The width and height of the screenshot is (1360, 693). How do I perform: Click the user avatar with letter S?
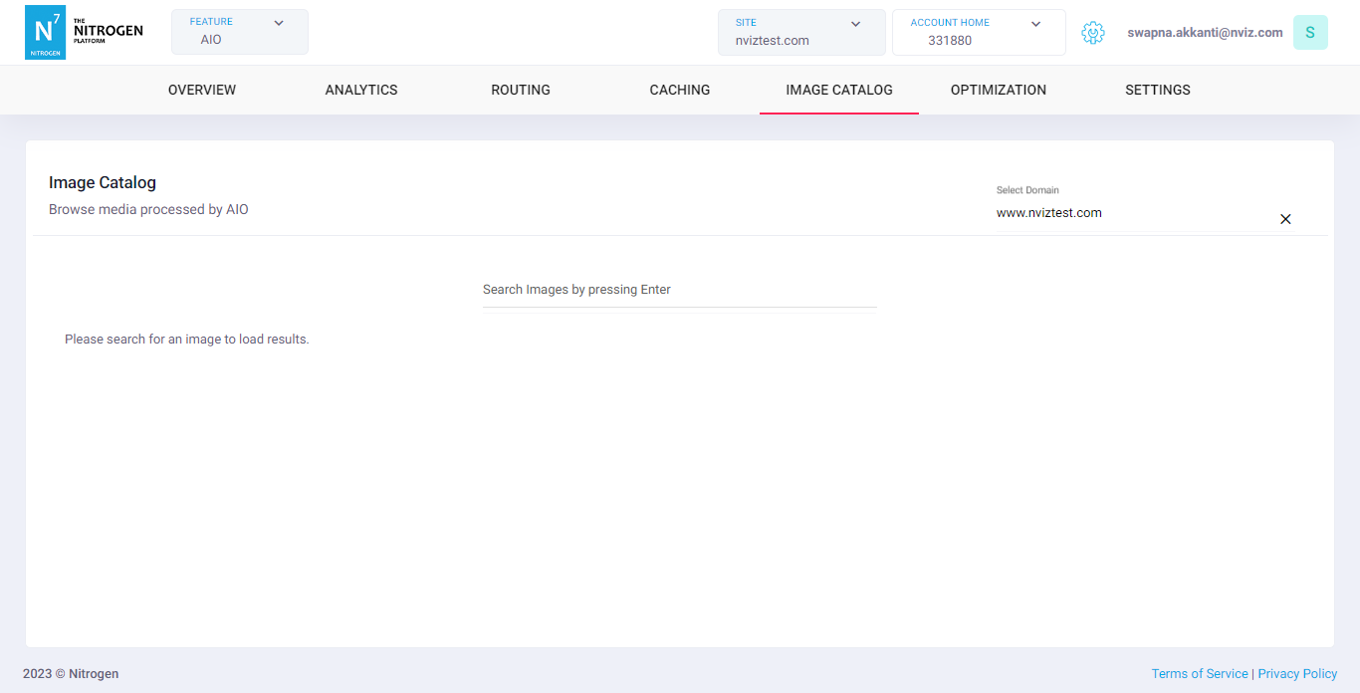[x=1310, y=32]
